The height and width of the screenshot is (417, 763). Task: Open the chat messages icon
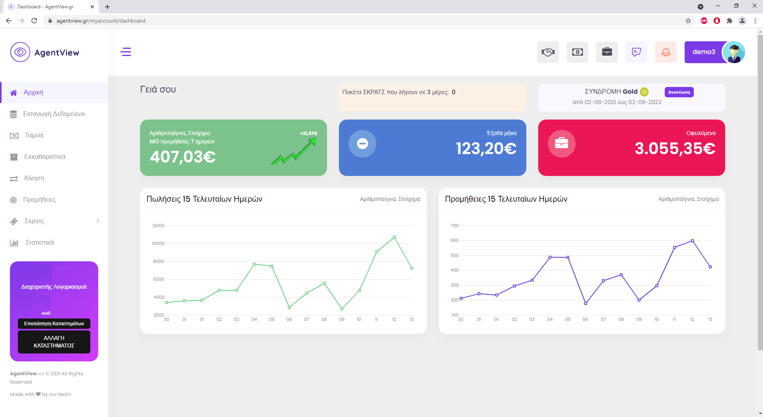pyautogui.click(x=636, y=52)
